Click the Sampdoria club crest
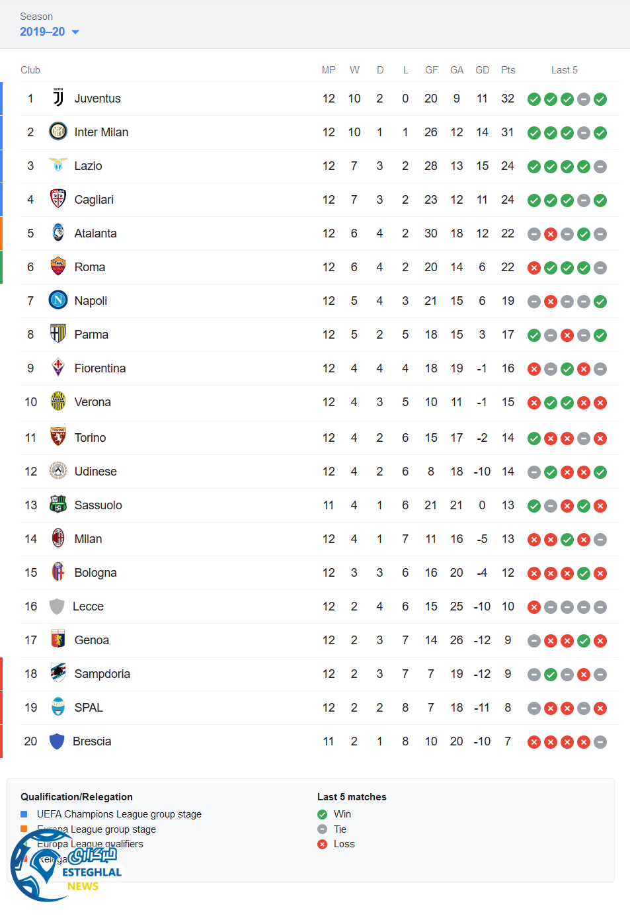This screenshot has height=920, width=630. click(x=58, y=673)
